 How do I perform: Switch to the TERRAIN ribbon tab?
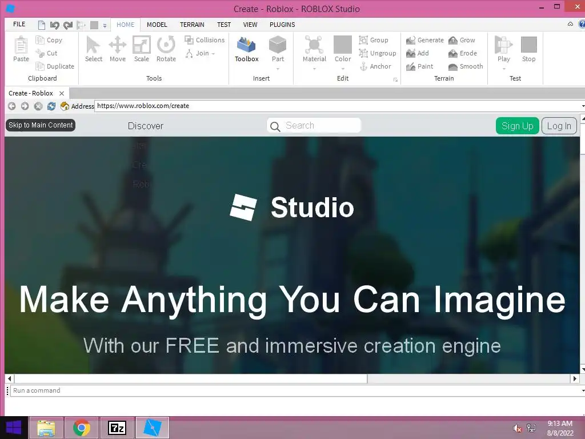click(192, 25)
